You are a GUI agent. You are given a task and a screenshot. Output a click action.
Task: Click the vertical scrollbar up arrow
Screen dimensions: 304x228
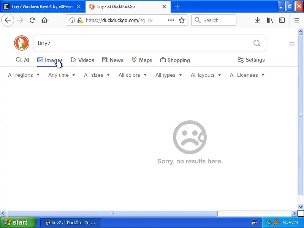coord(301,31)
